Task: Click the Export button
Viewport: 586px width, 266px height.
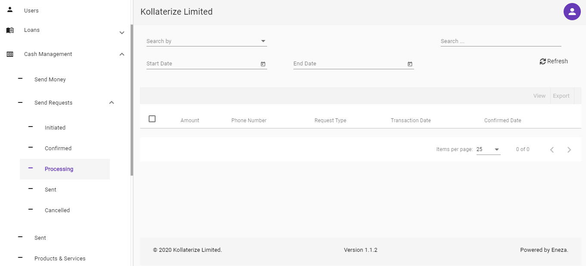Action: coord(561,96)
